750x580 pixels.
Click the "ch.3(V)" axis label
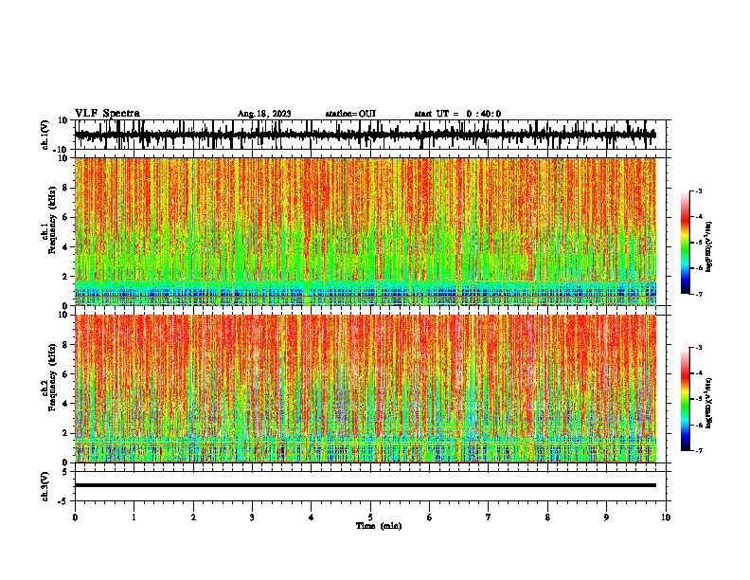[45, 486]
